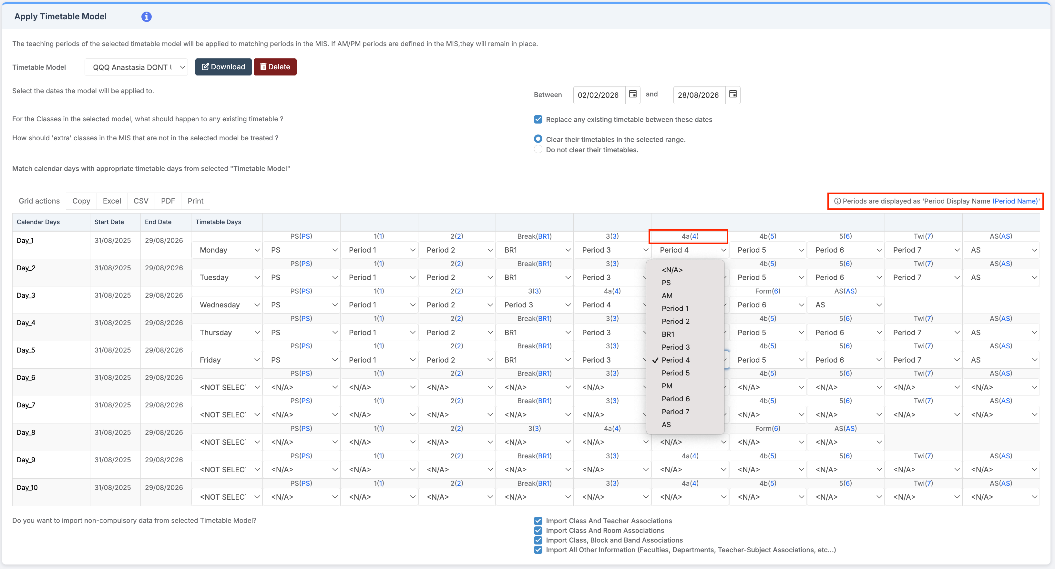Click info icon next to 'Periods are displayed as'
Viewport: 1055px width, 569px height.
[837, 201]
